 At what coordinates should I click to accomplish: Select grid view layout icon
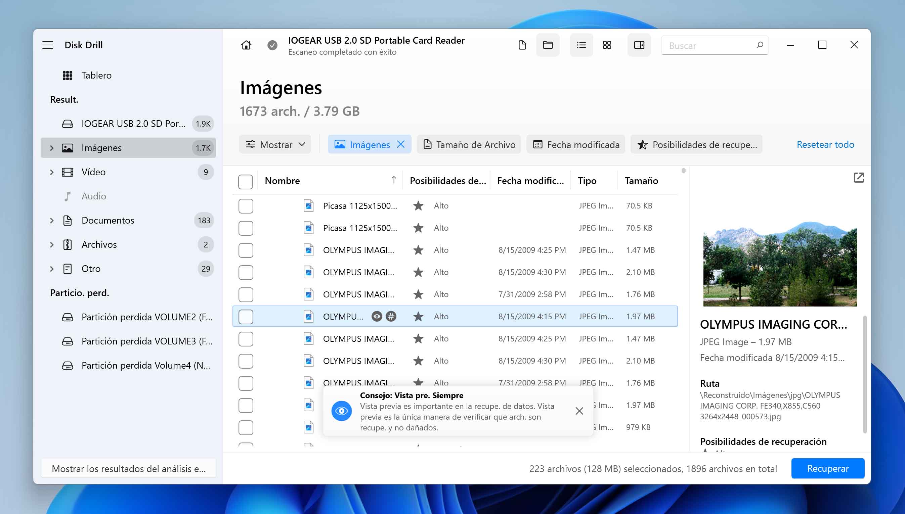click(607, 45)
